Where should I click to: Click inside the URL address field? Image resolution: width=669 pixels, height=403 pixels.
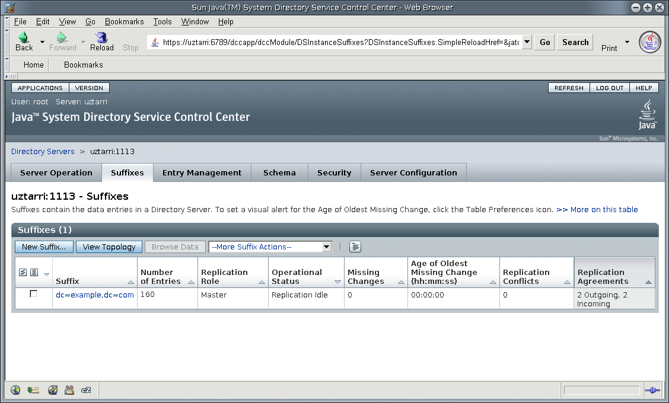340,42
